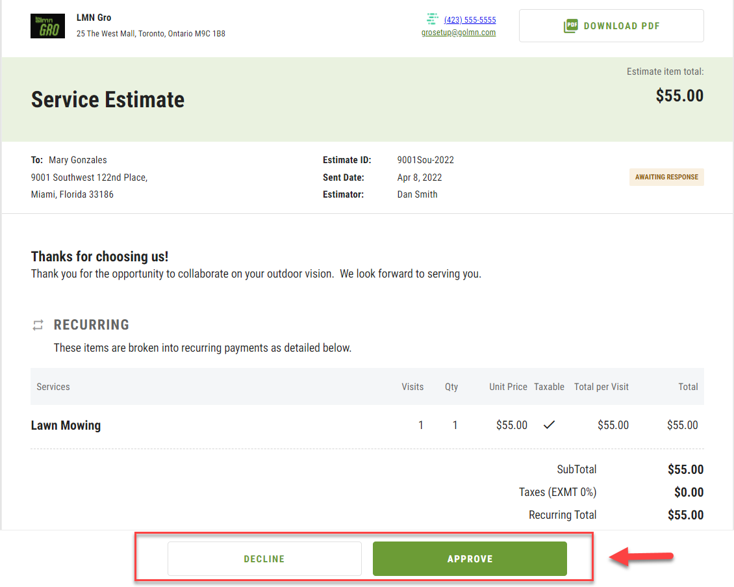The width and height of the screenshot is (734, 587).
Task: Click the Taxable checkmark for Lawn Mowing
Action: pos(549,425)
